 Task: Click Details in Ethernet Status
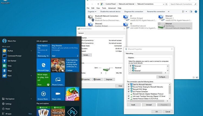pos(86,55)
